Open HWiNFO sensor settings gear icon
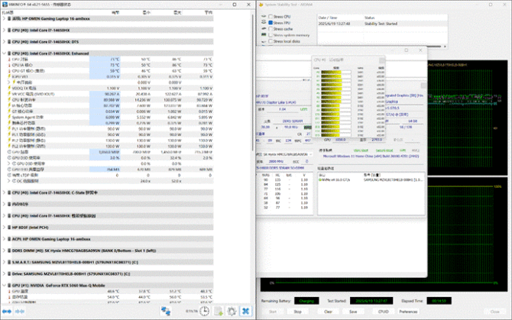 232,311
